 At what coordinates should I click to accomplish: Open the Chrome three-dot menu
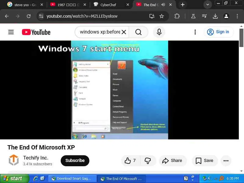coord(237,16)
